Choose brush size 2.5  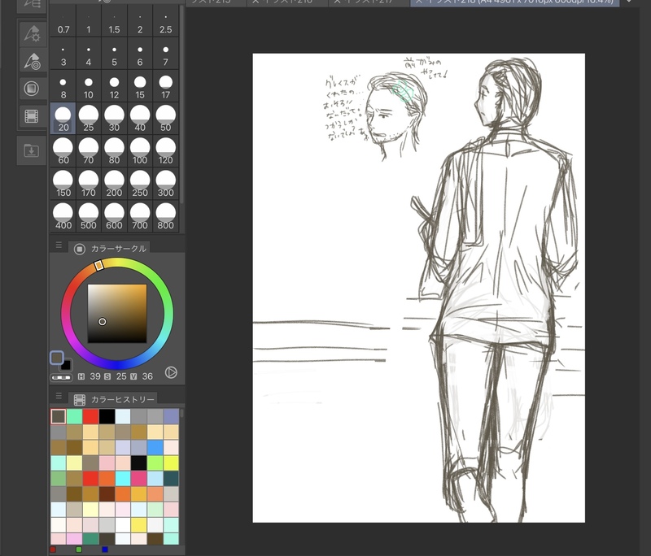coord(166,22)
